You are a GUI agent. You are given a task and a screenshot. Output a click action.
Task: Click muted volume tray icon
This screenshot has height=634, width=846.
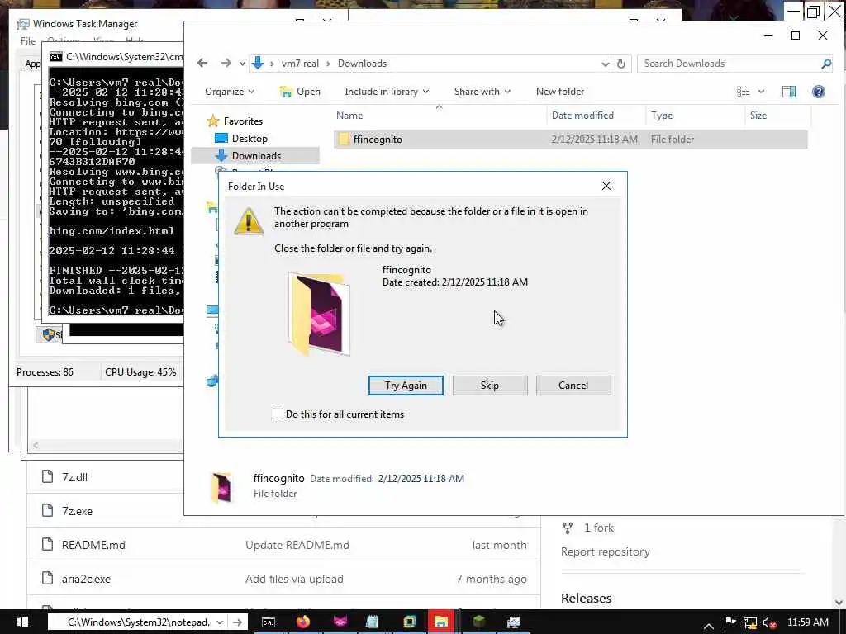[x=769, y=624]
